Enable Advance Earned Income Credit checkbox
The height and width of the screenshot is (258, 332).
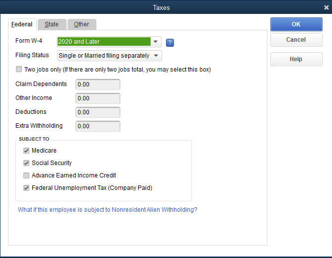pos(26,175)
